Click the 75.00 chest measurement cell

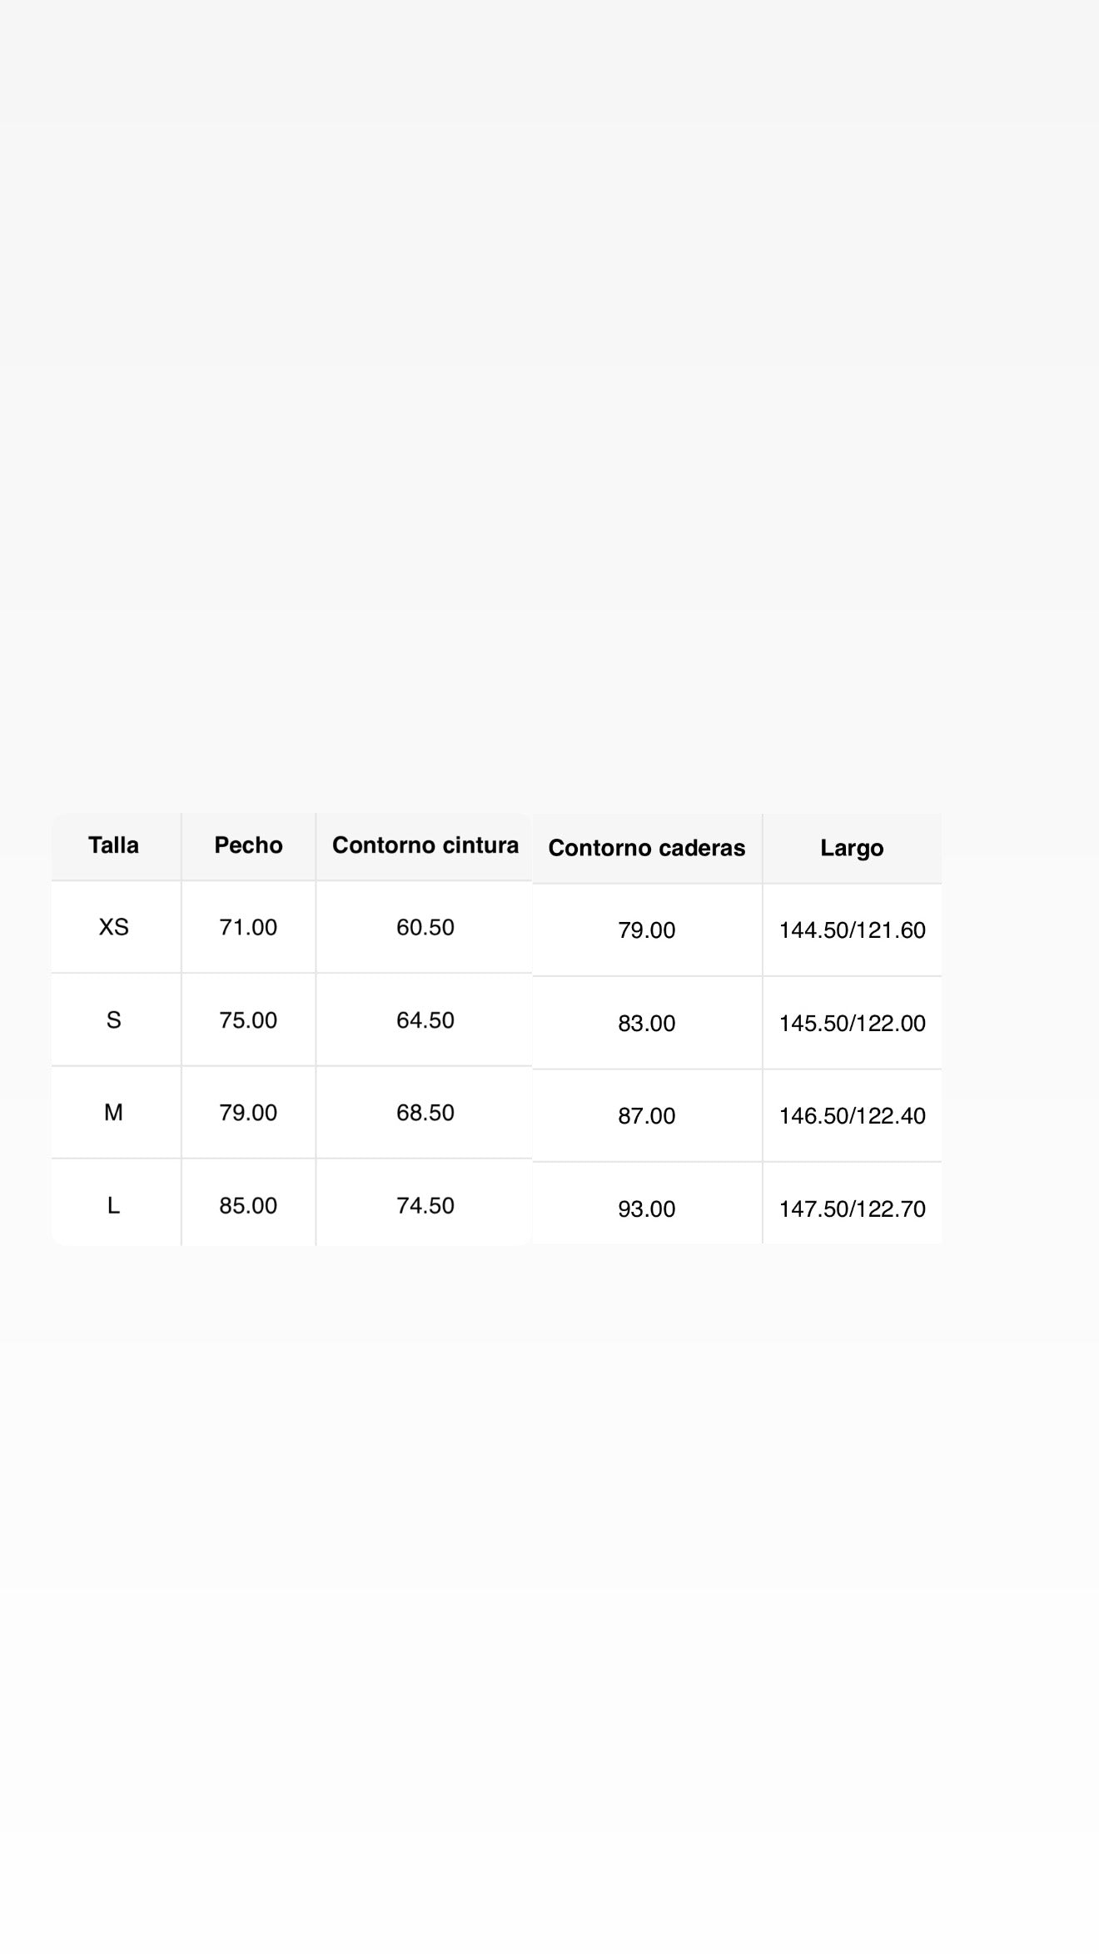click(x=248, y=1020)
